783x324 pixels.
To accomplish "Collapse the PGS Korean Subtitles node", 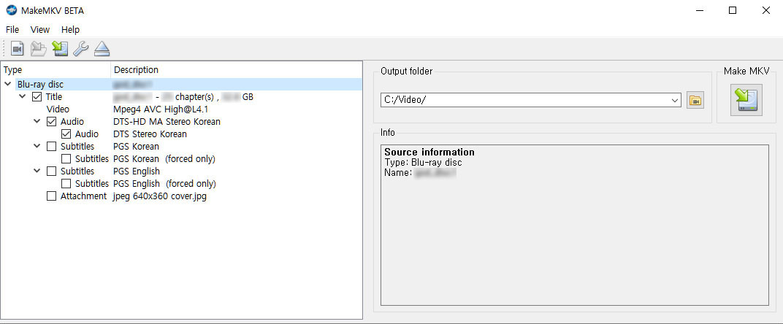I will coord(37,146).
